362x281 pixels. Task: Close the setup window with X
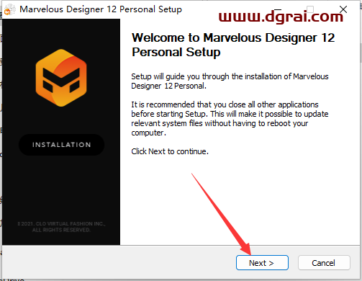point(343,9)
